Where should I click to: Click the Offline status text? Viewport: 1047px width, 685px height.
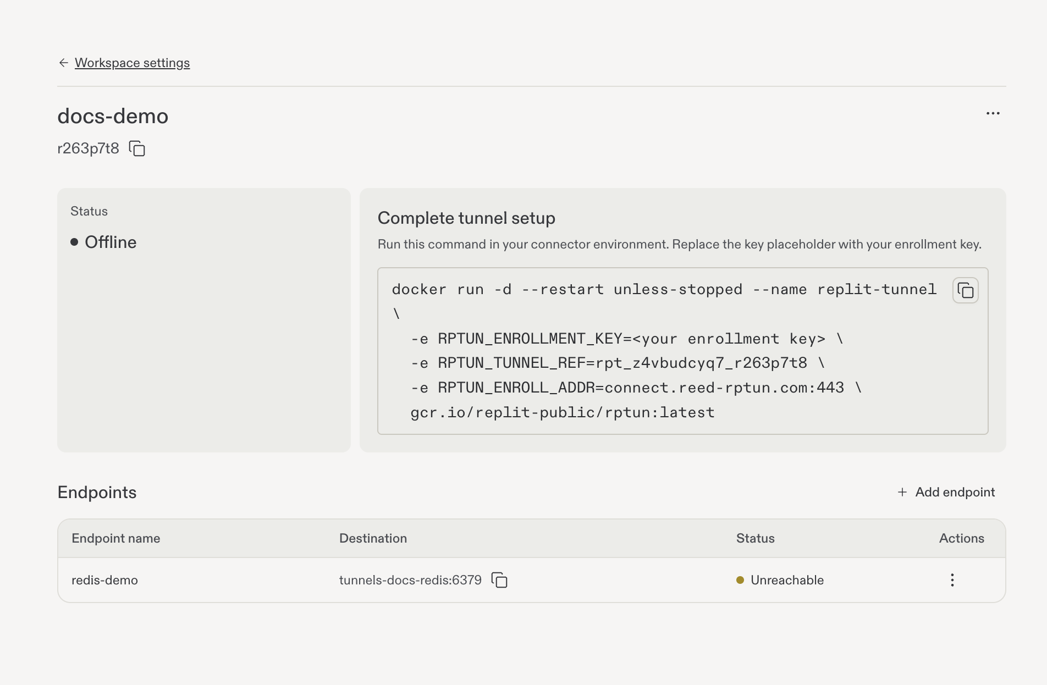point(111,242)
